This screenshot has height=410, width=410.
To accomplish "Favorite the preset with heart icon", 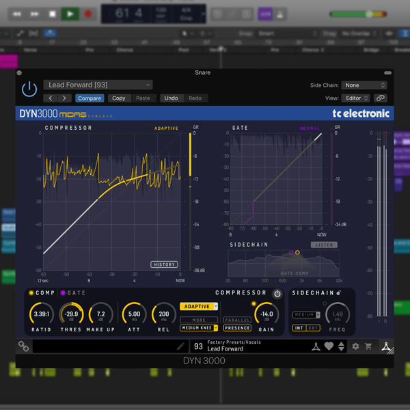I will click(329, 346).
